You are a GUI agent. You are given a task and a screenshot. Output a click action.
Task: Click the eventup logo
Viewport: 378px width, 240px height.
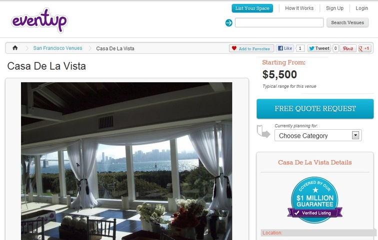click(x=39, y=20)
